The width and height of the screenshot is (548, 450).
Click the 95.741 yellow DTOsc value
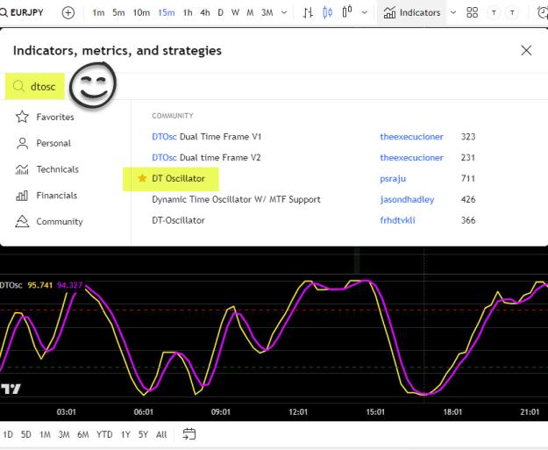[x=39, y=285]
